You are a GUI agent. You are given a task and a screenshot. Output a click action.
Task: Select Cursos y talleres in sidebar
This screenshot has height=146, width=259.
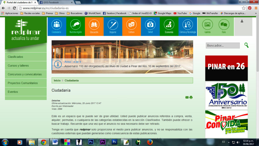tap(18, 66)
